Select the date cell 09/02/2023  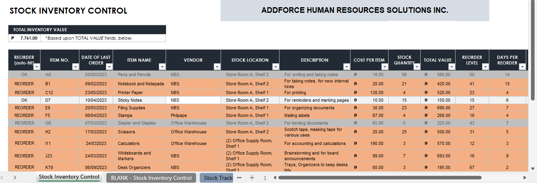(96, 84)
